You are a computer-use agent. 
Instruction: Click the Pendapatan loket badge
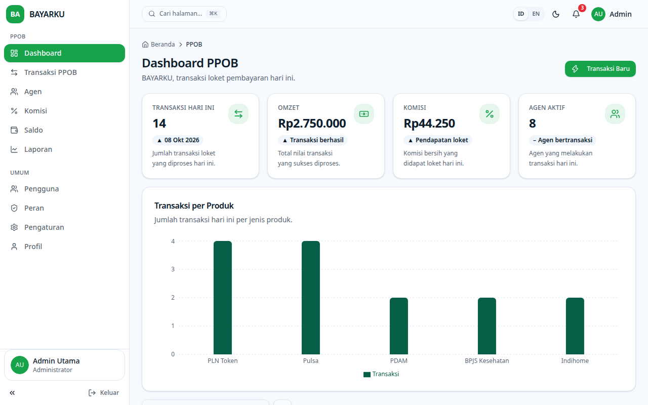tap(438, 140)
